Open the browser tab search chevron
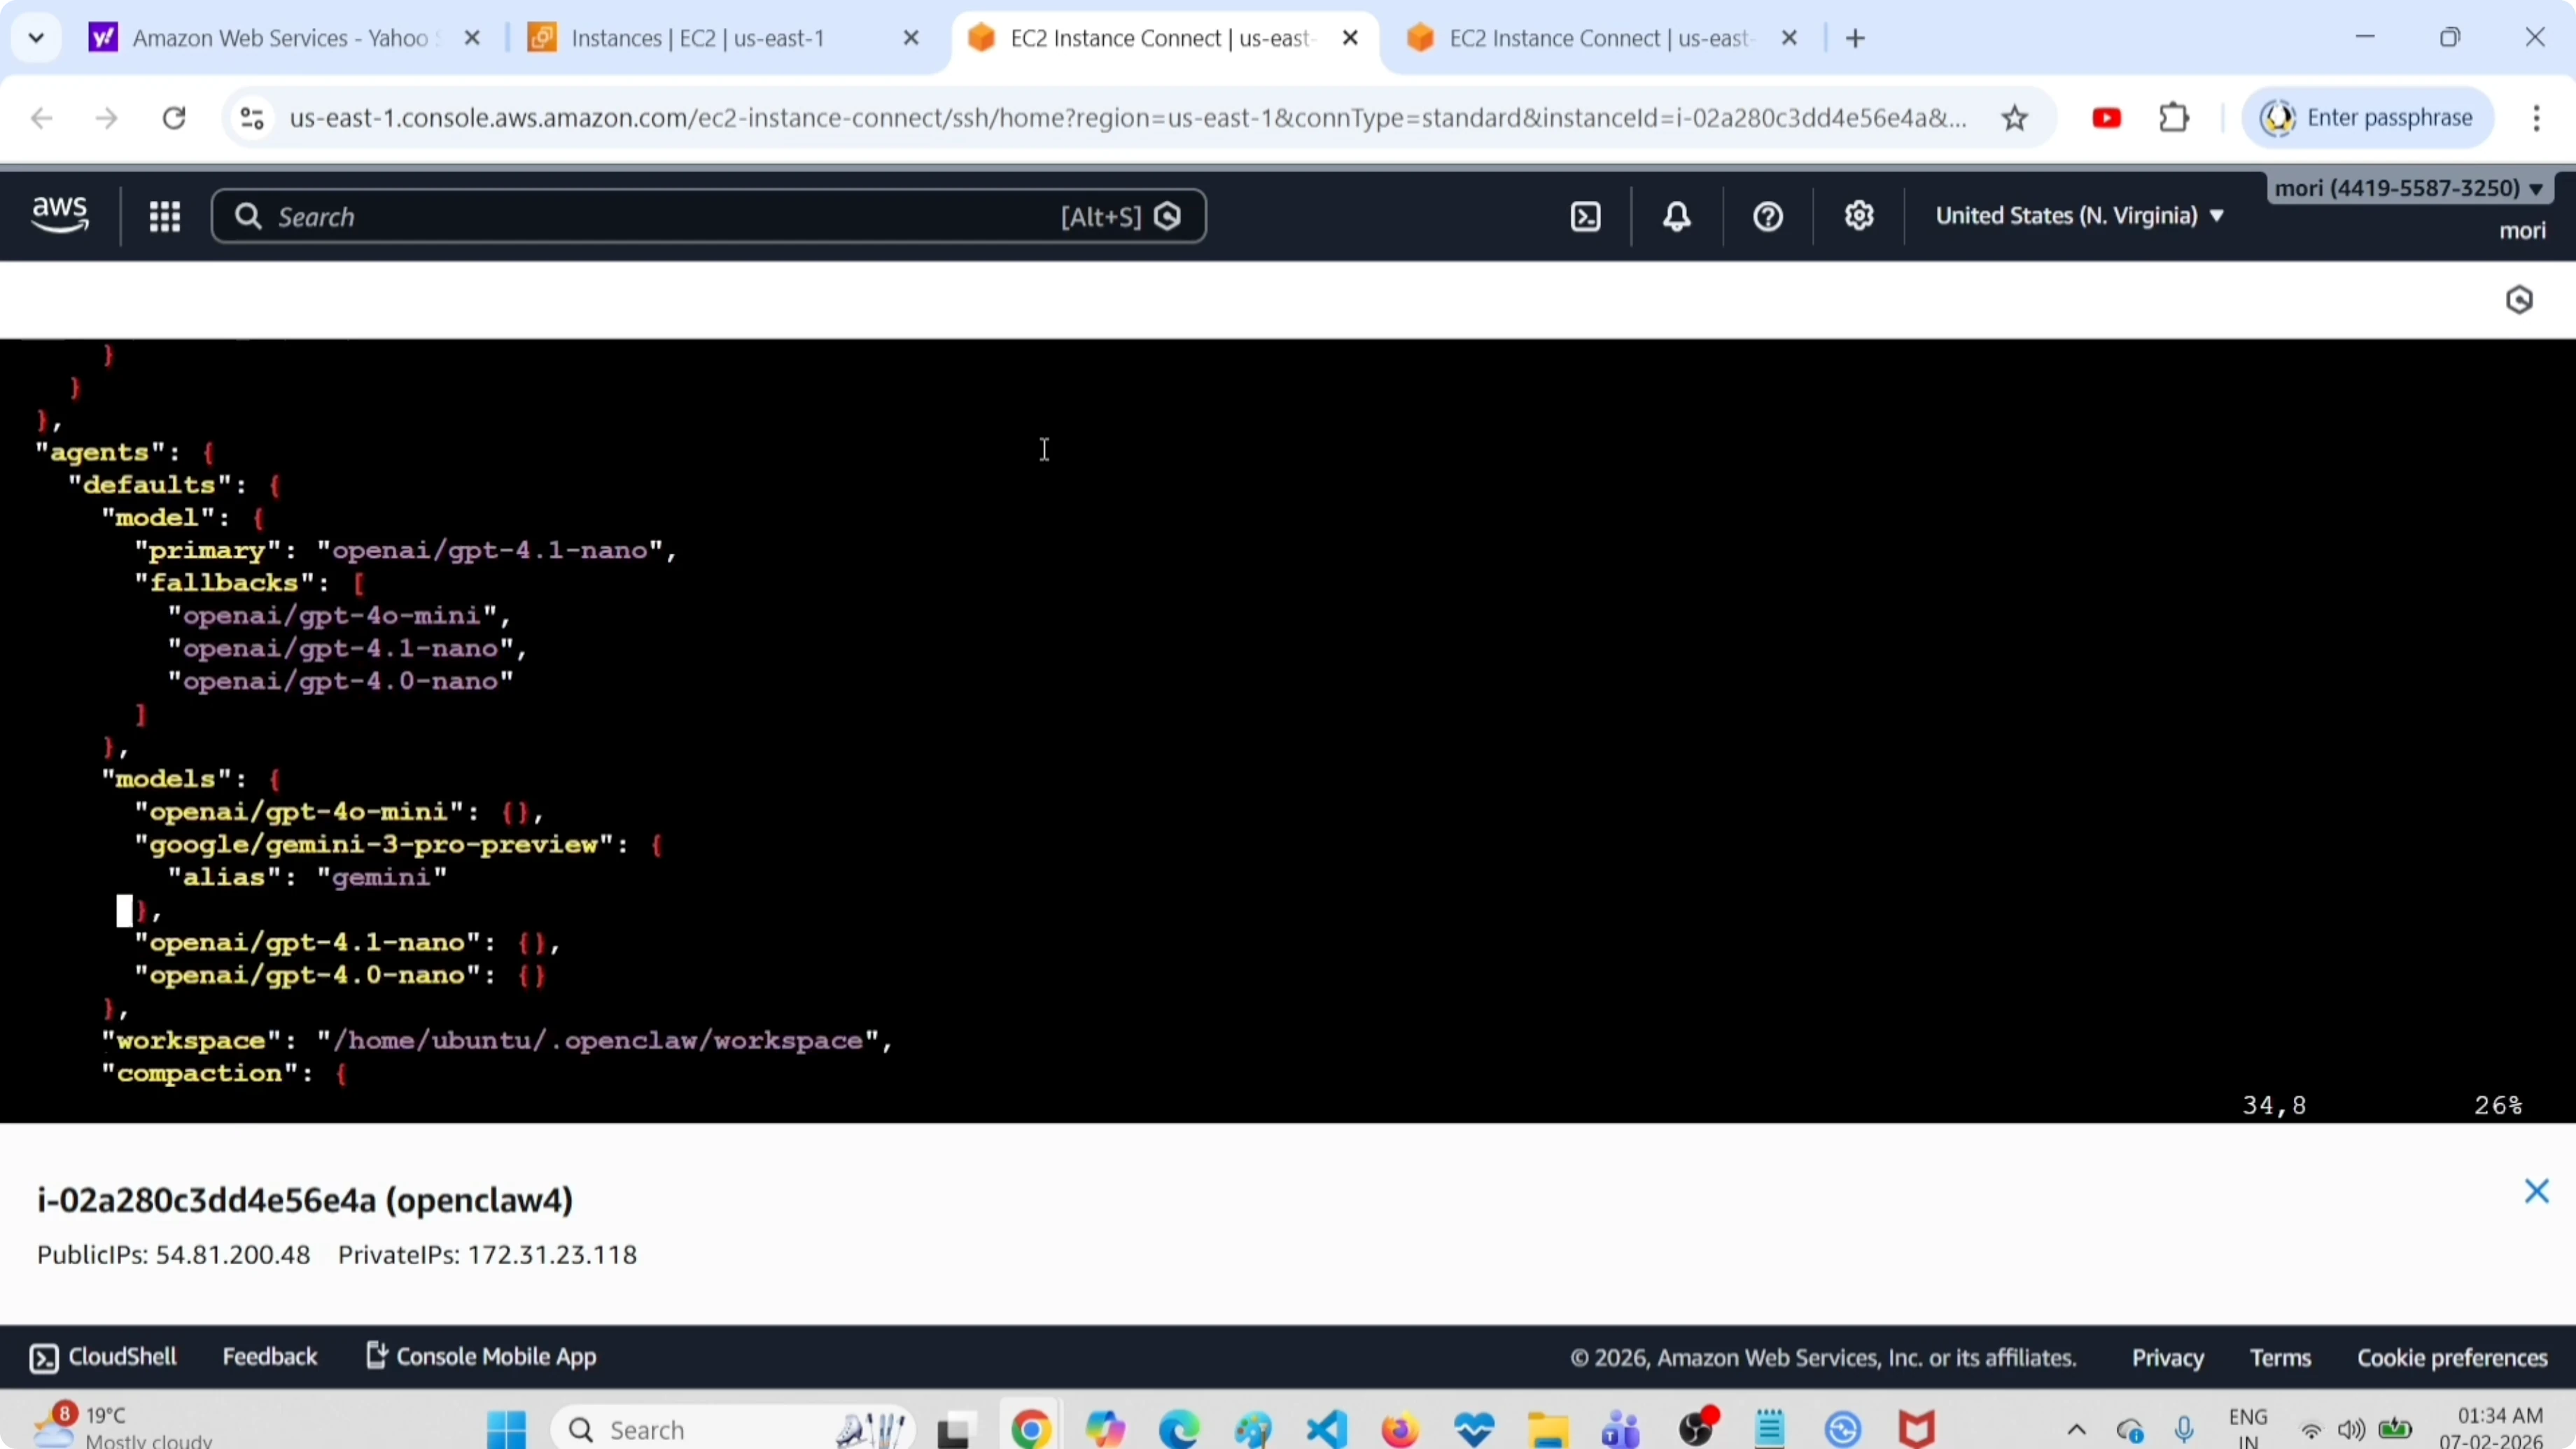The image size is (2576, 1449). (x=36, y=38)
